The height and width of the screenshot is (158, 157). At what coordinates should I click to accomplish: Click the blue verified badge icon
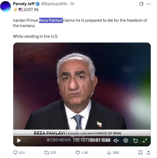[x=38, y=4]
